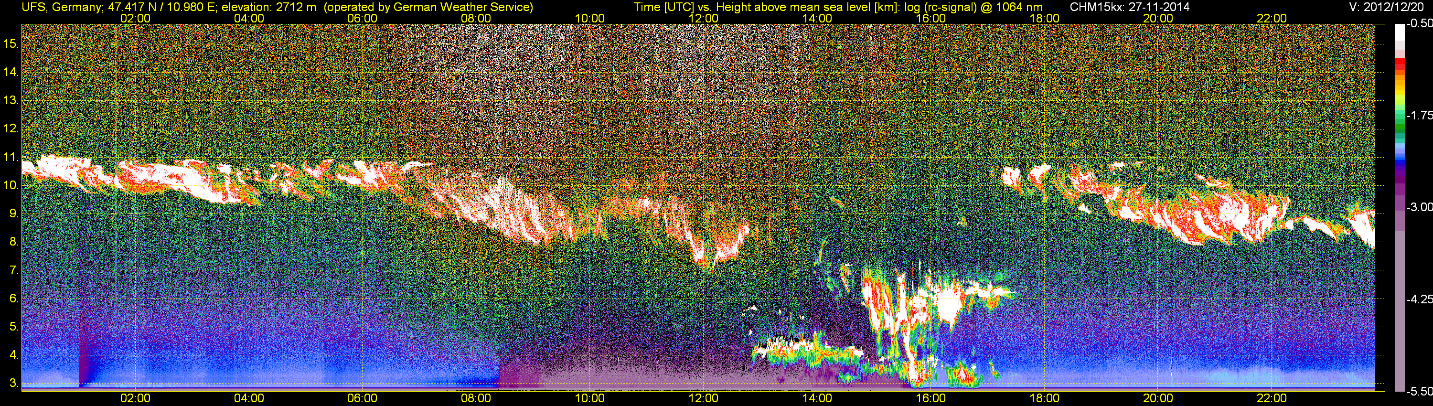Click the red band of the color scale
Viewport: 1433px width, 406px height.
[x=1399, y=64]
